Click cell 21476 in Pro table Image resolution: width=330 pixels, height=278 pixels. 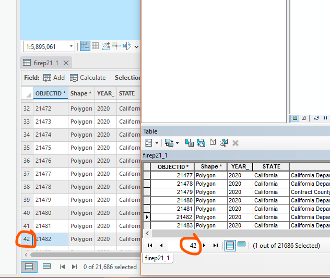tap(51, 161)
